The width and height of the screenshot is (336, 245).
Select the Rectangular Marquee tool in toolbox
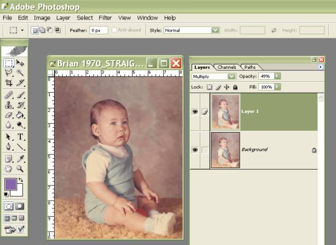click(x=9, y=63)
